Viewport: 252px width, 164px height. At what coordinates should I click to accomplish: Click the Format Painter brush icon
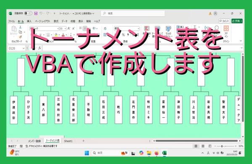(21, 37)
